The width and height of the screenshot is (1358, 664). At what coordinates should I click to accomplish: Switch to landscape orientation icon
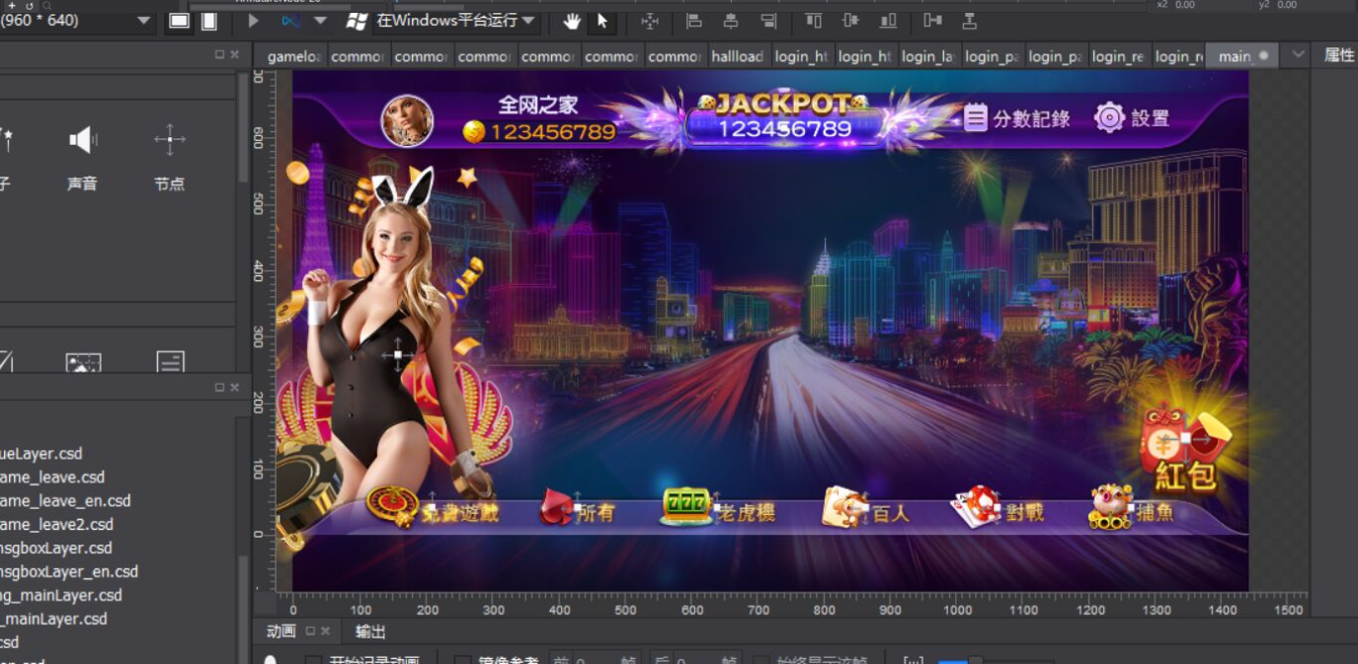tap(179, 21)
